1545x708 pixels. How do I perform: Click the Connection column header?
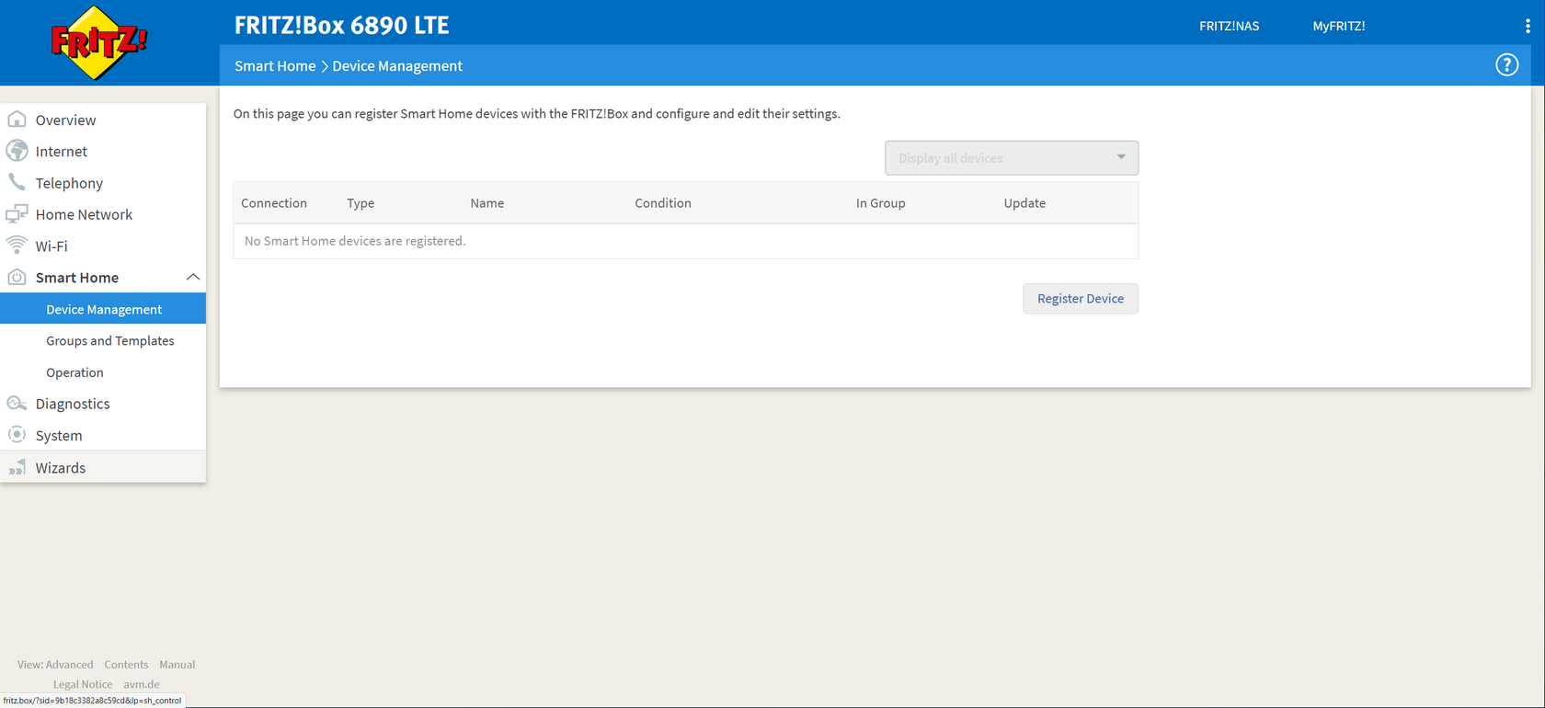click(274, 203)
